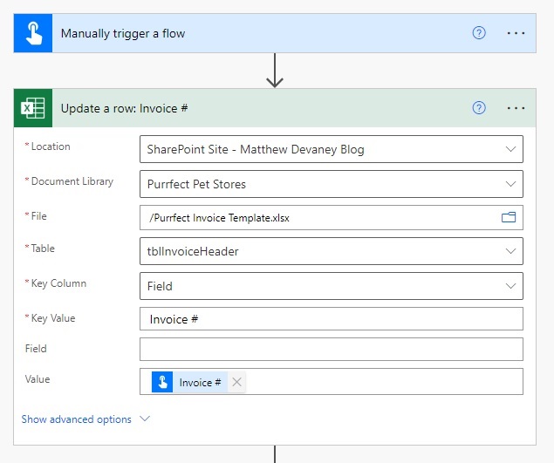The image size is (554, 463).
Task: Click the Excel icon on Update a row
Action: coord(33,108)
